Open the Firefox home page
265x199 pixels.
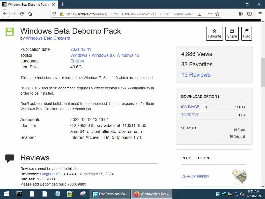tap(30, 14)
